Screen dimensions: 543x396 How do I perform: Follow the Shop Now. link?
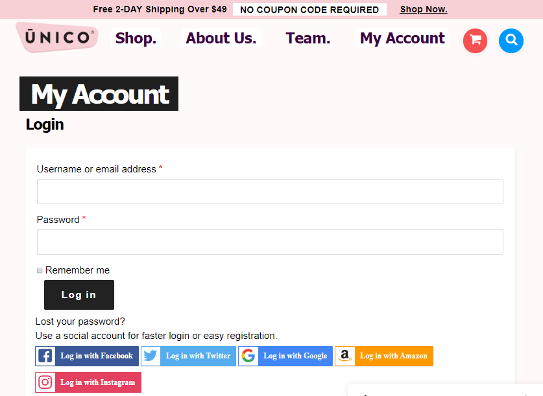(423, 9)
